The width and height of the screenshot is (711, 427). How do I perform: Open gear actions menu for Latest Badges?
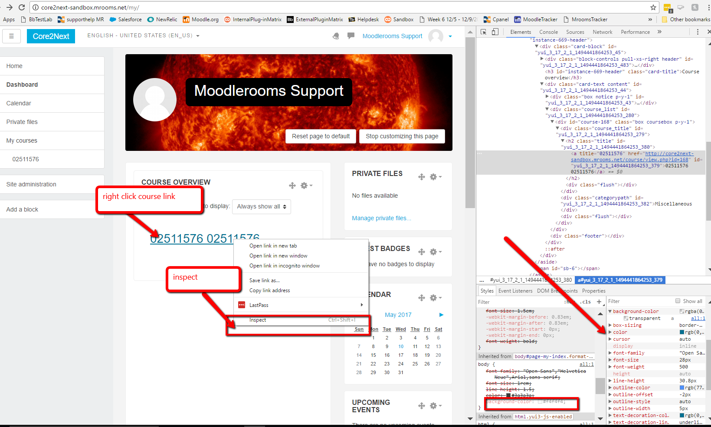pos(436,252)
